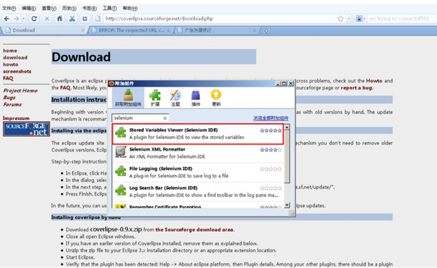
Task: Clear the selenium search with the X
Action: (x=165, y=118)
